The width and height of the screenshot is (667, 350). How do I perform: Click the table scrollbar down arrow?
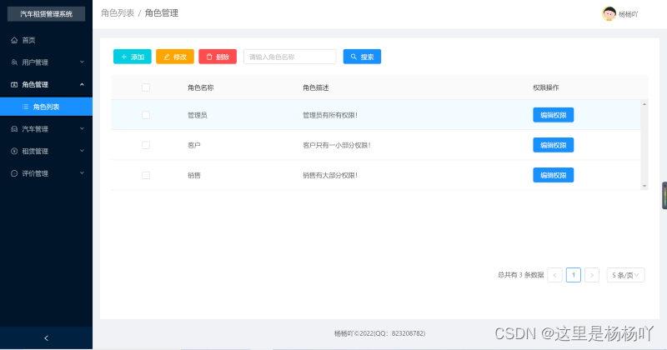coord(644,186)
